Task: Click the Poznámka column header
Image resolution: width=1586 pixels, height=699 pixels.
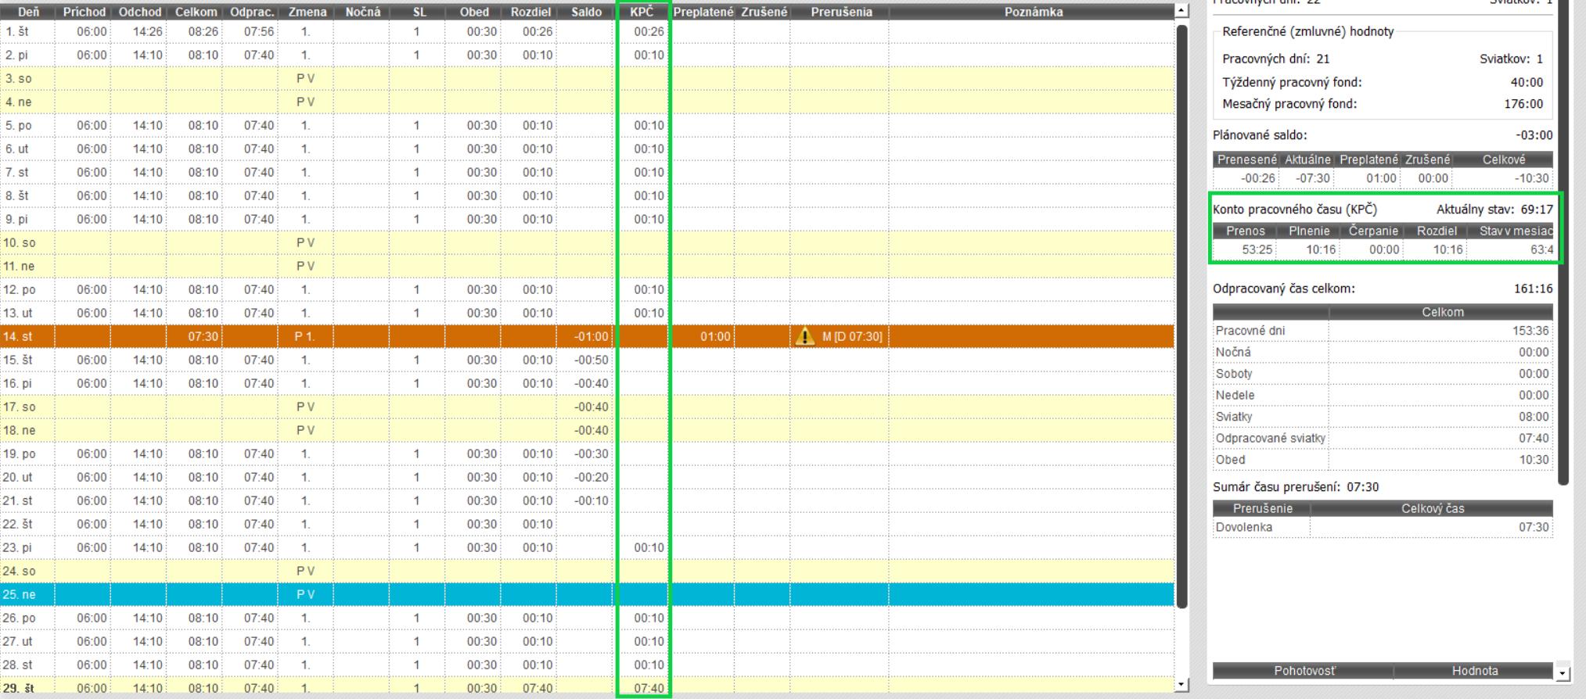Action: [1033, 12]
